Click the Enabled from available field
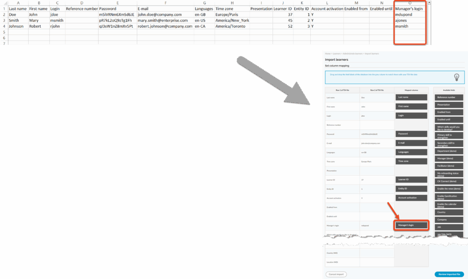The height and width of the screenshot is (279, 468). (450, 112)
